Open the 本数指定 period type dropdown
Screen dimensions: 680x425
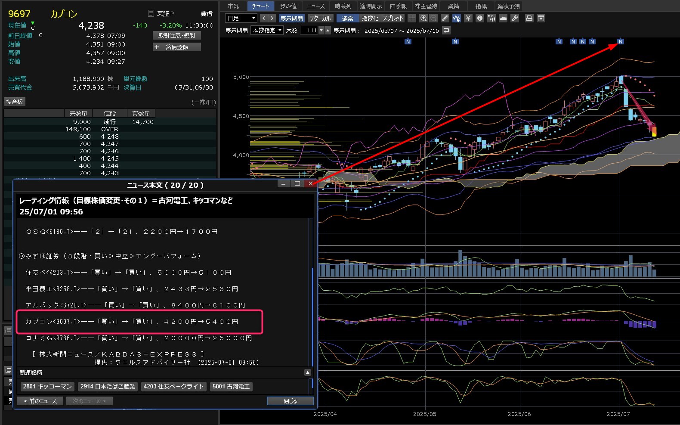(x=267, y=30)
